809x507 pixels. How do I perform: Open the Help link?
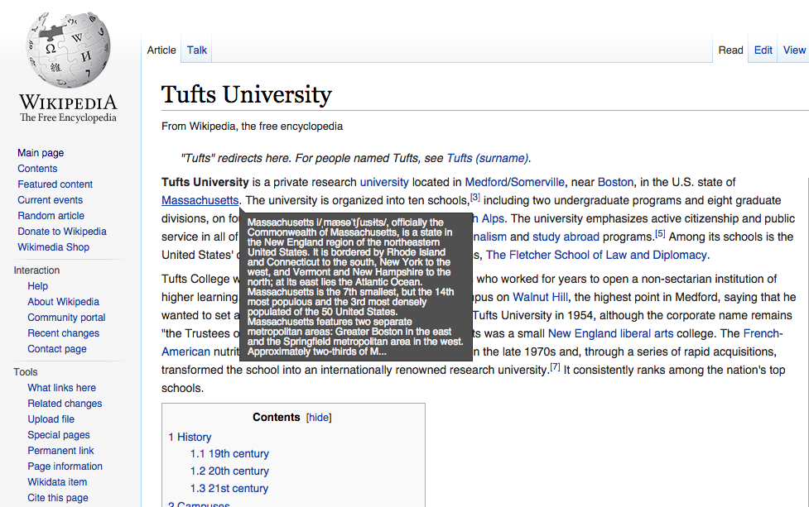[37, 286]
